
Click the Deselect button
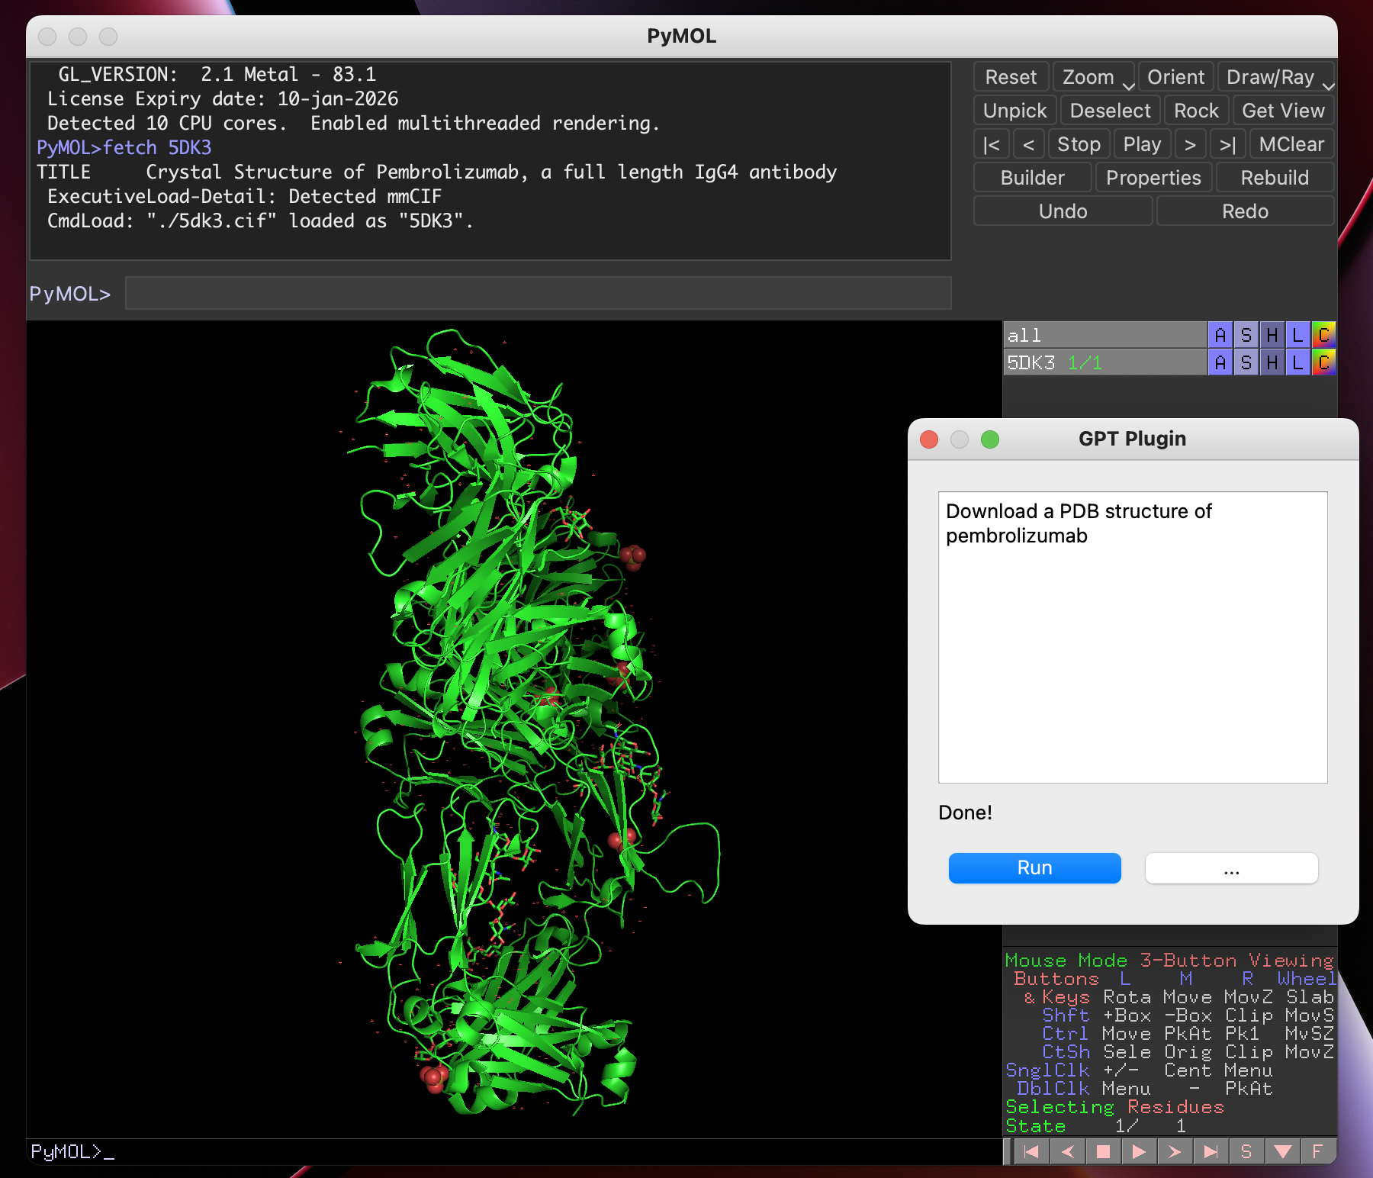click(1111, 111)
